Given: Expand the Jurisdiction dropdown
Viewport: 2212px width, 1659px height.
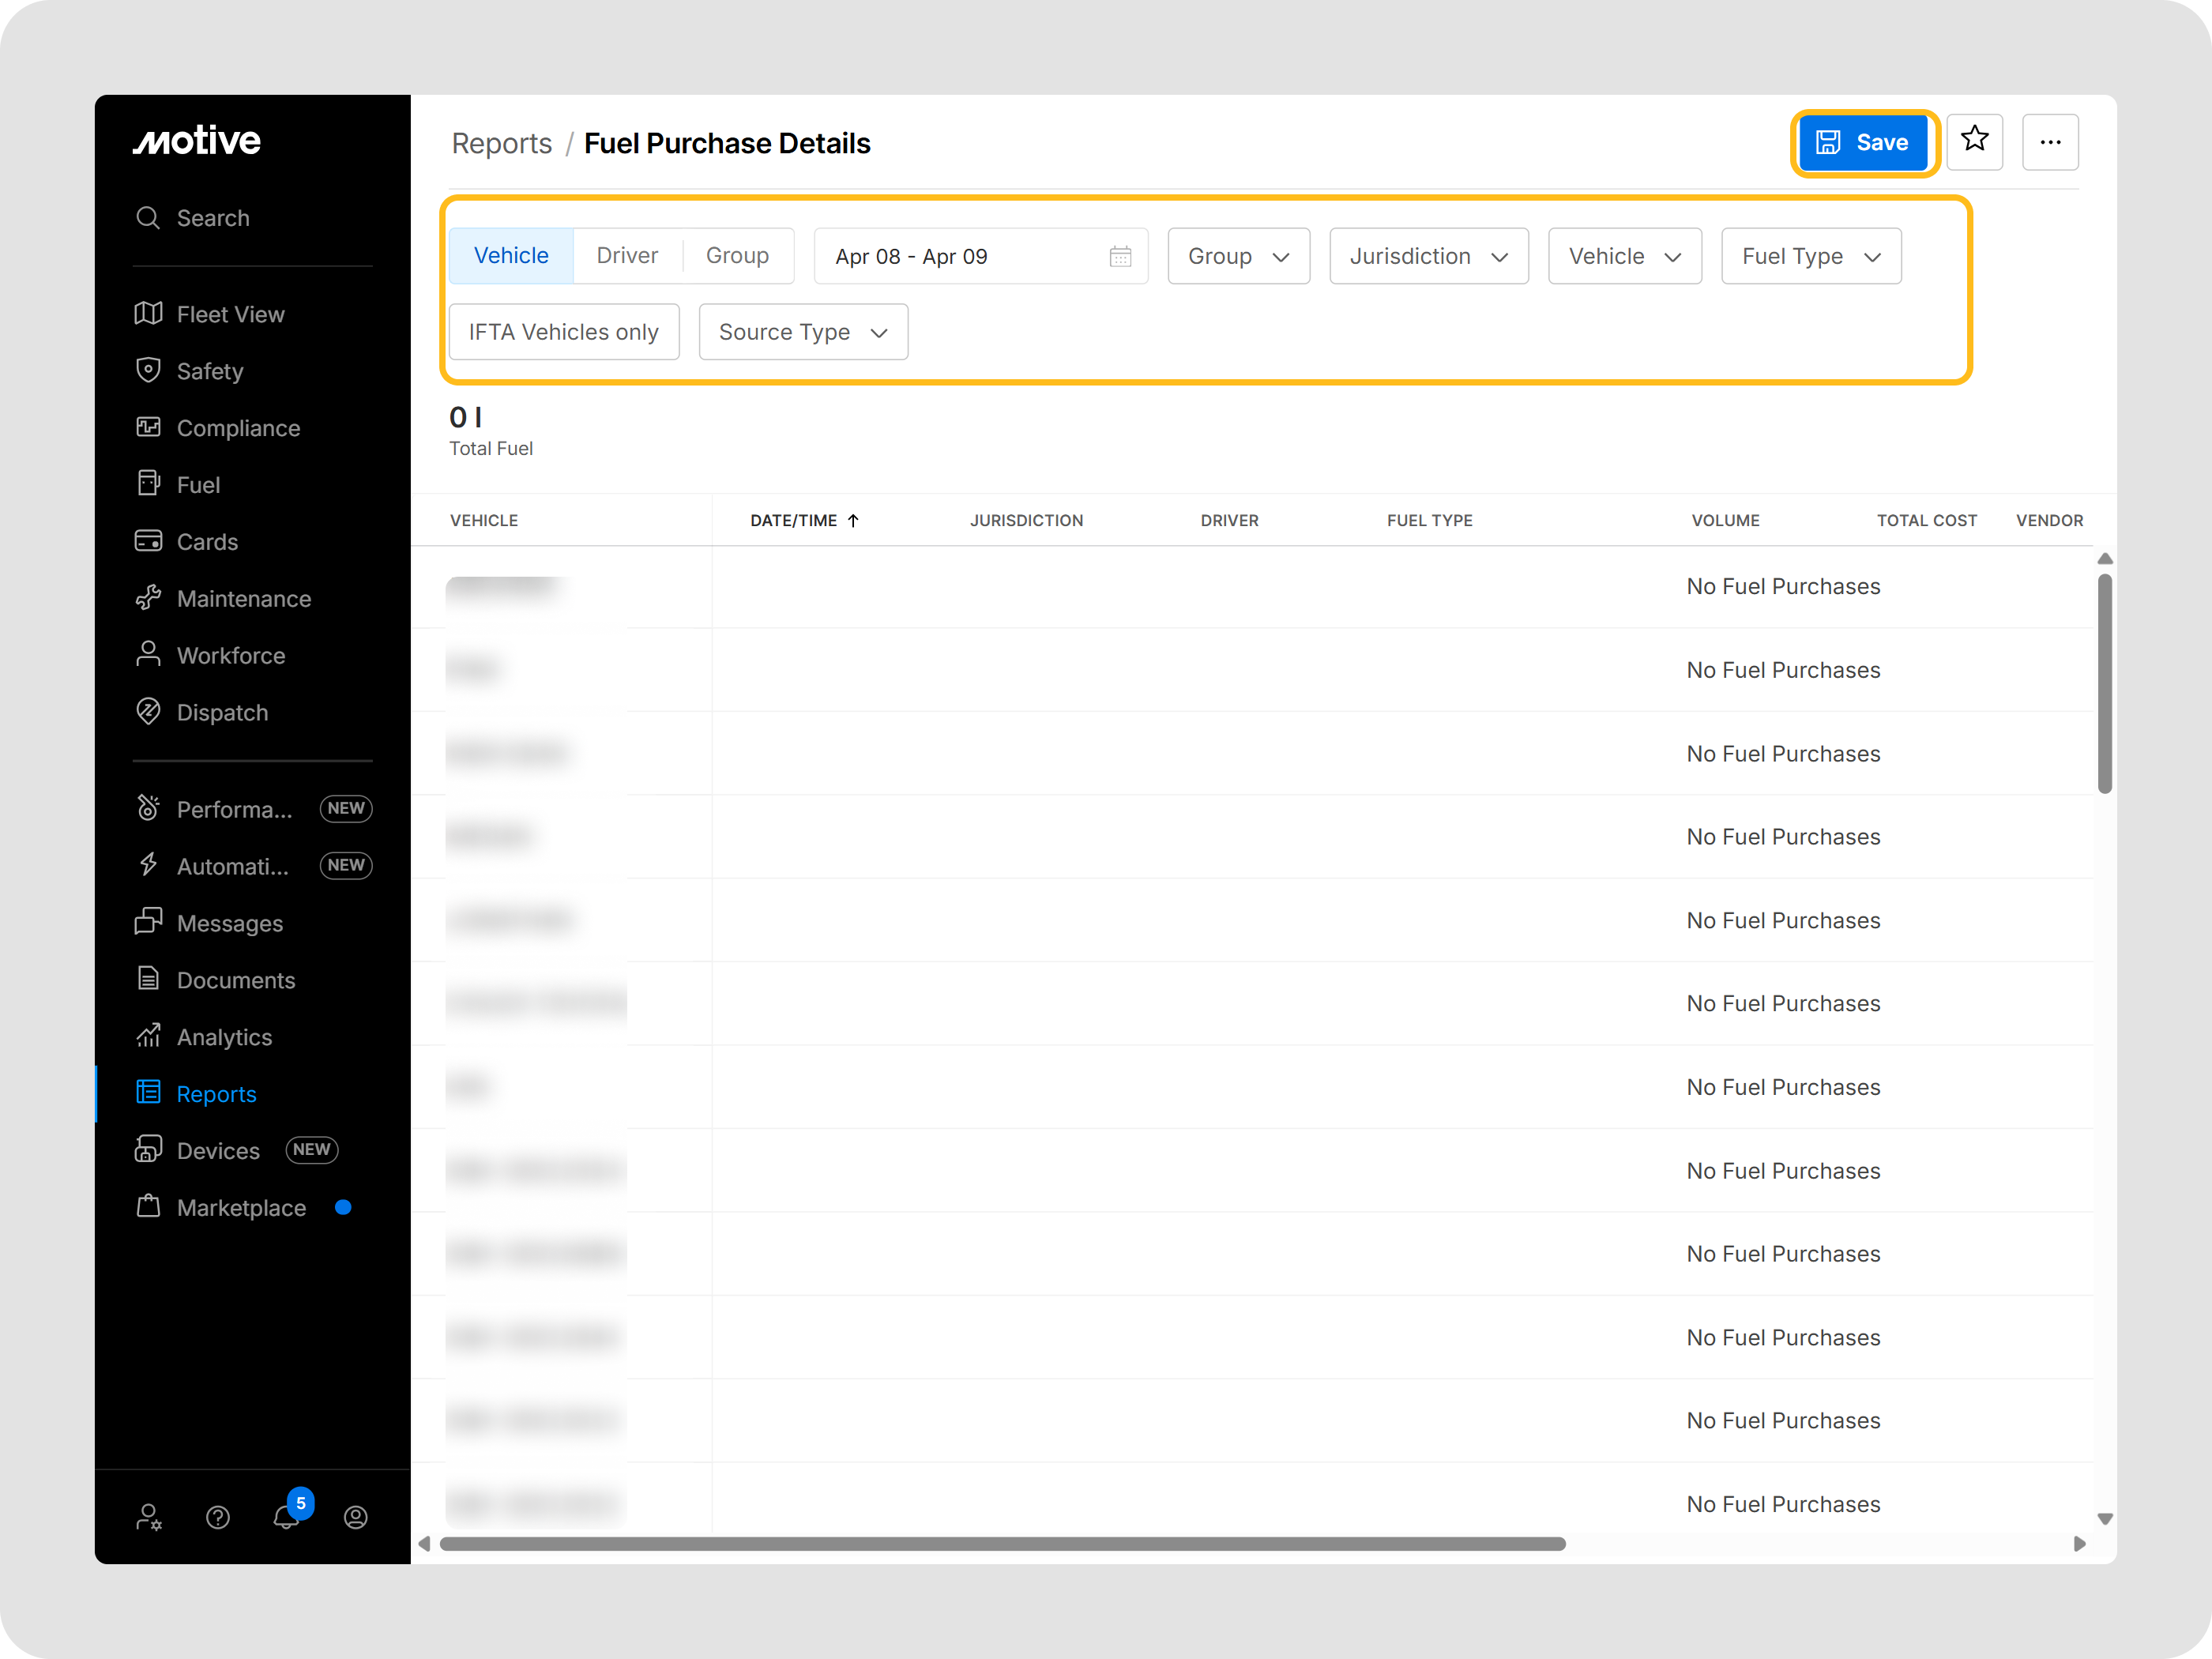Looking at the screenshot, I should click(x=1427, y=257).
